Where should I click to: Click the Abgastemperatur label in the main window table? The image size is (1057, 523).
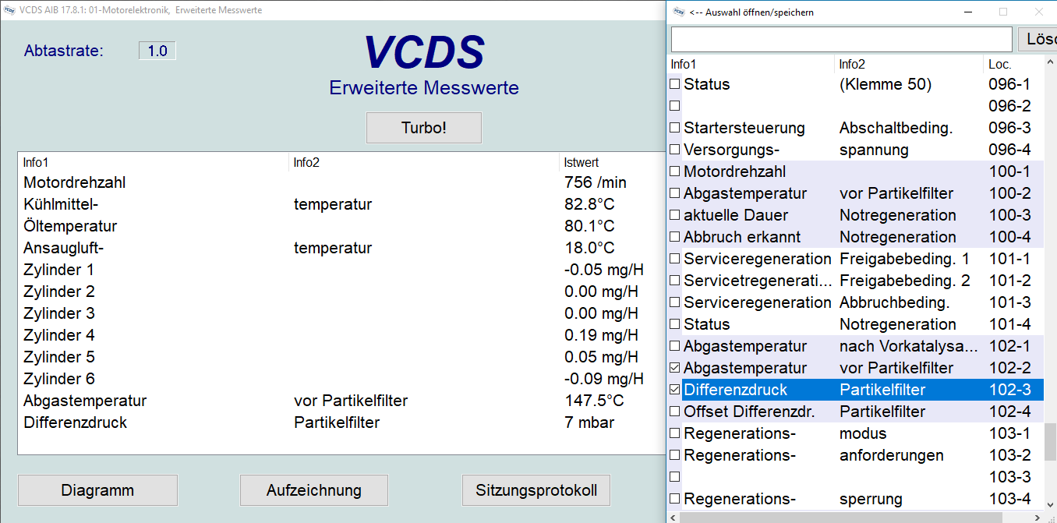(x=85, y=401)
